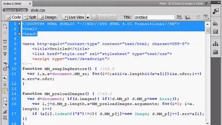222x125 pixels.
Task: Click line number 5 in the gutter
Action: [15, 44]
